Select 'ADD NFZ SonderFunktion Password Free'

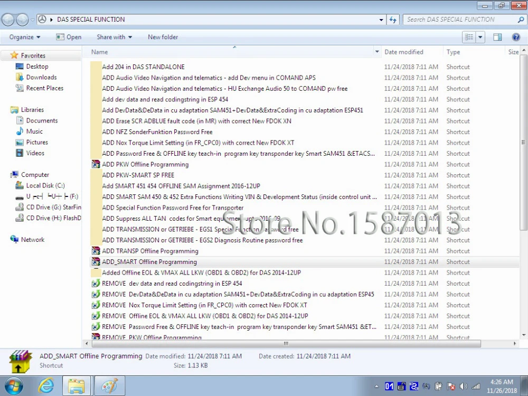click(157, 131)
